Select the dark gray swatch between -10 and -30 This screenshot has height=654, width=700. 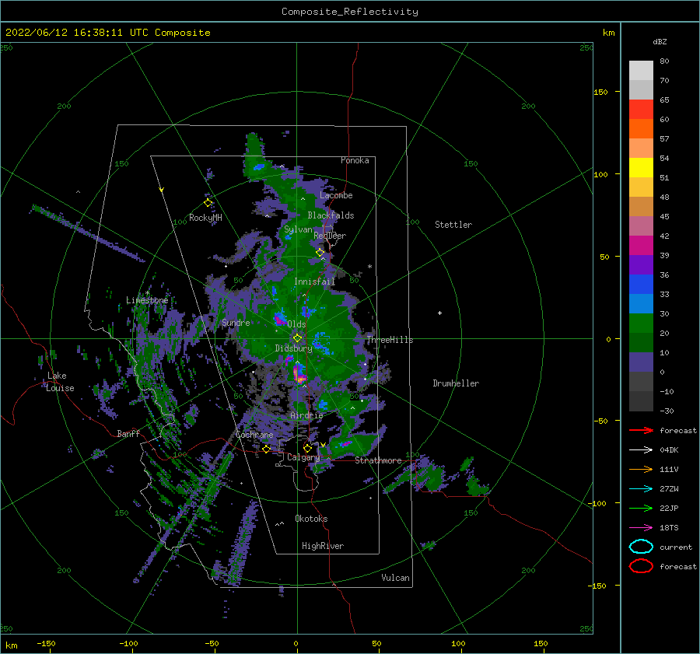[x=641, y=401]
